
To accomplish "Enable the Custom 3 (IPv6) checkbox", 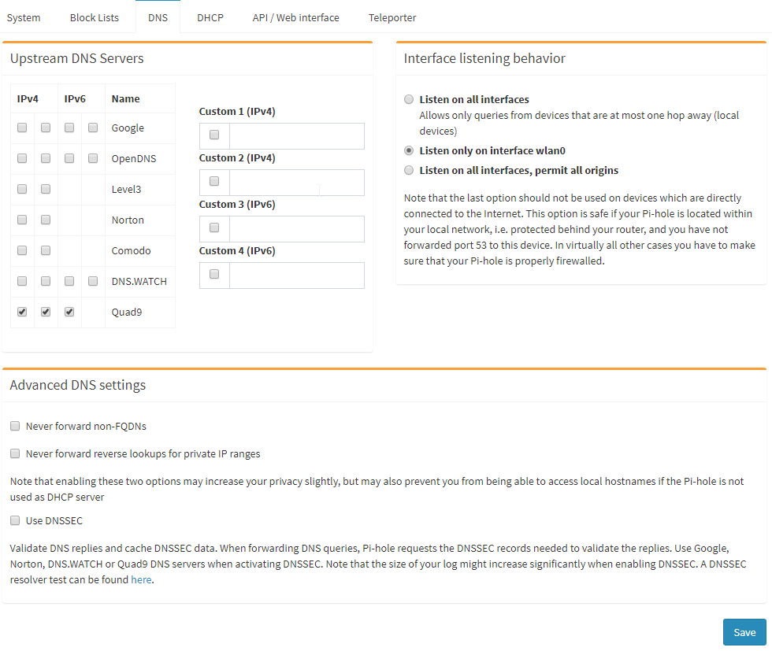I will pyautogui.click(x=214, y=227).
